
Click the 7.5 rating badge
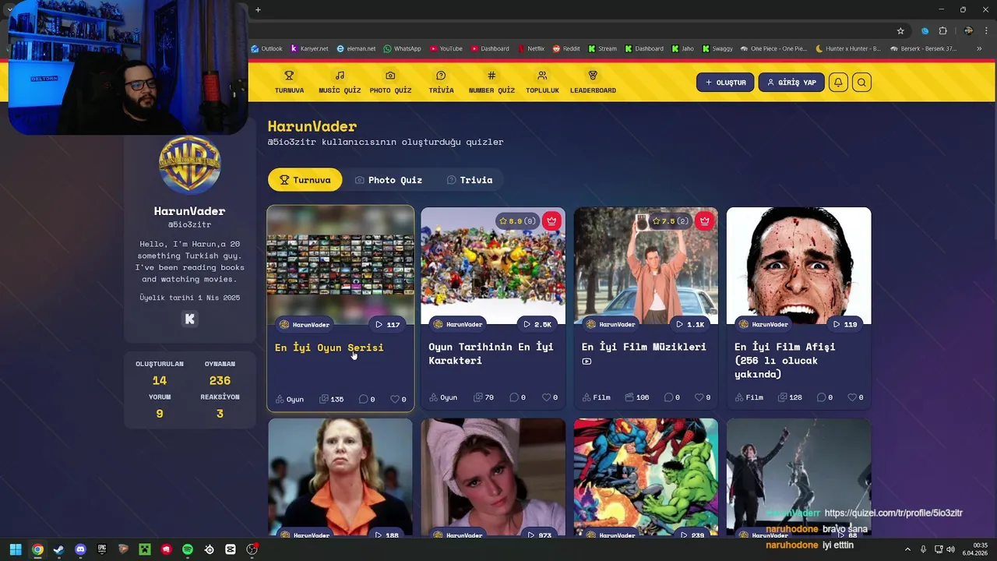[670, 221]
